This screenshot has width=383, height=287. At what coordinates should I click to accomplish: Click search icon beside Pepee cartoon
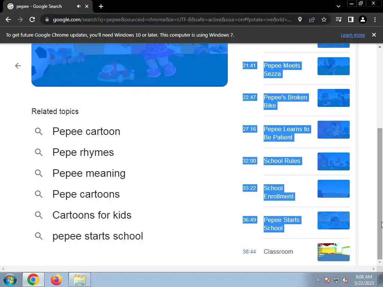point(39,131)
